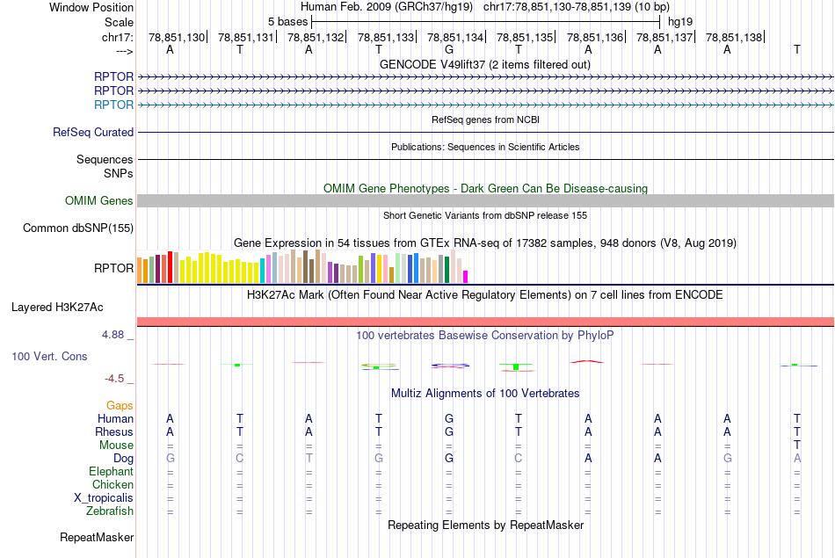Click the -4.5 conservation scale minimum

point(114,379)
